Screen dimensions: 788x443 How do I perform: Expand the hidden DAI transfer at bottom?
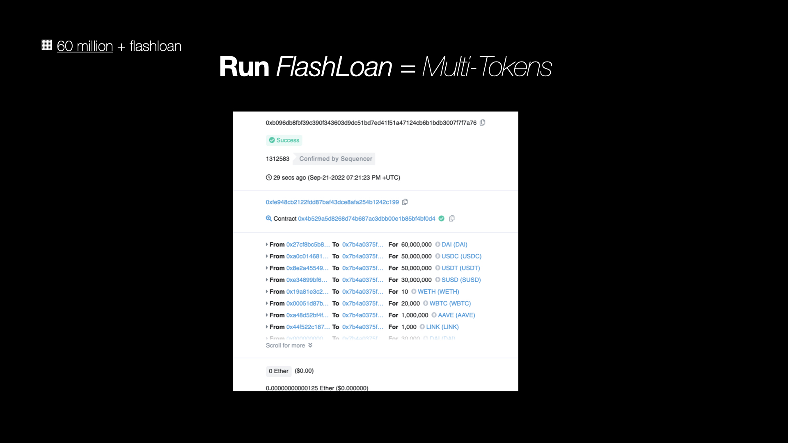pos(267,338)
